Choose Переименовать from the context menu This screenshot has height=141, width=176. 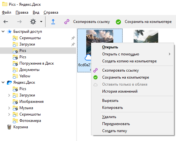click(116, 124)
